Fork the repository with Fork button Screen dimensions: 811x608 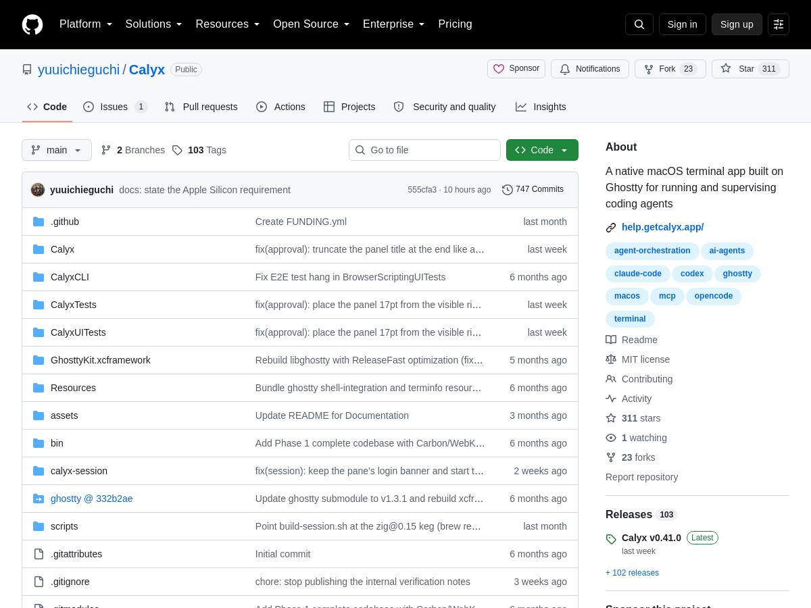(670, 69)
